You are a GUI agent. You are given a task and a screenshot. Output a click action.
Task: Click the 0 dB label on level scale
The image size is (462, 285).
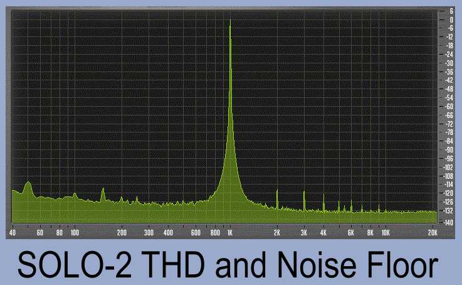point(451,19)
